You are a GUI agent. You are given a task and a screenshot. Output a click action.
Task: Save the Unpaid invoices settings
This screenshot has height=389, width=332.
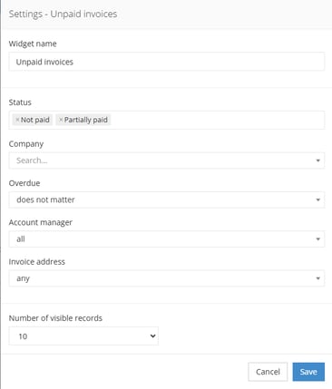[308, 372]
